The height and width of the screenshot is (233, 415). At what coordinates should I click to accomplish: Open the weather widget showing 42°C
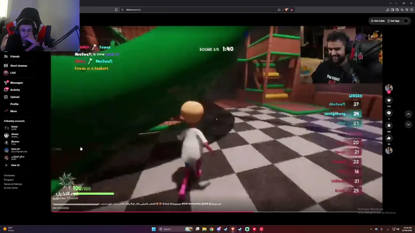tap(8, 229)
